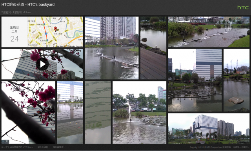Viewport: 251px width, 151px height.
Task: Open the Google map thumbnail
Action: point(55,32)
